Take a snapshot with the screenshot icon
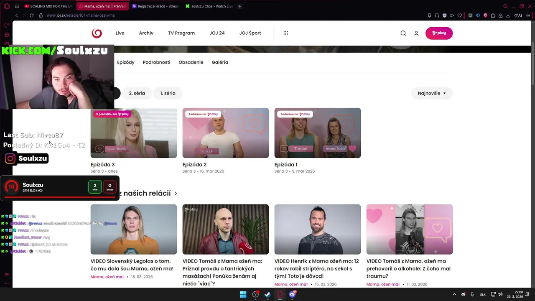Image resolution: width=535 pixels, height=301 pixels. pos(437,15)
